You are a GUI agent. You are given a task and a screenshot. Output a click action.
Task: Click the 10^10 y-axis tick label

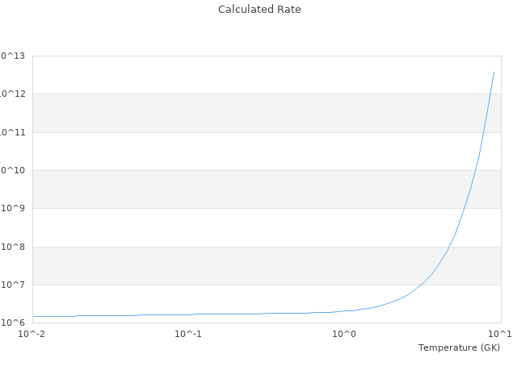click(x=13, y=170)
